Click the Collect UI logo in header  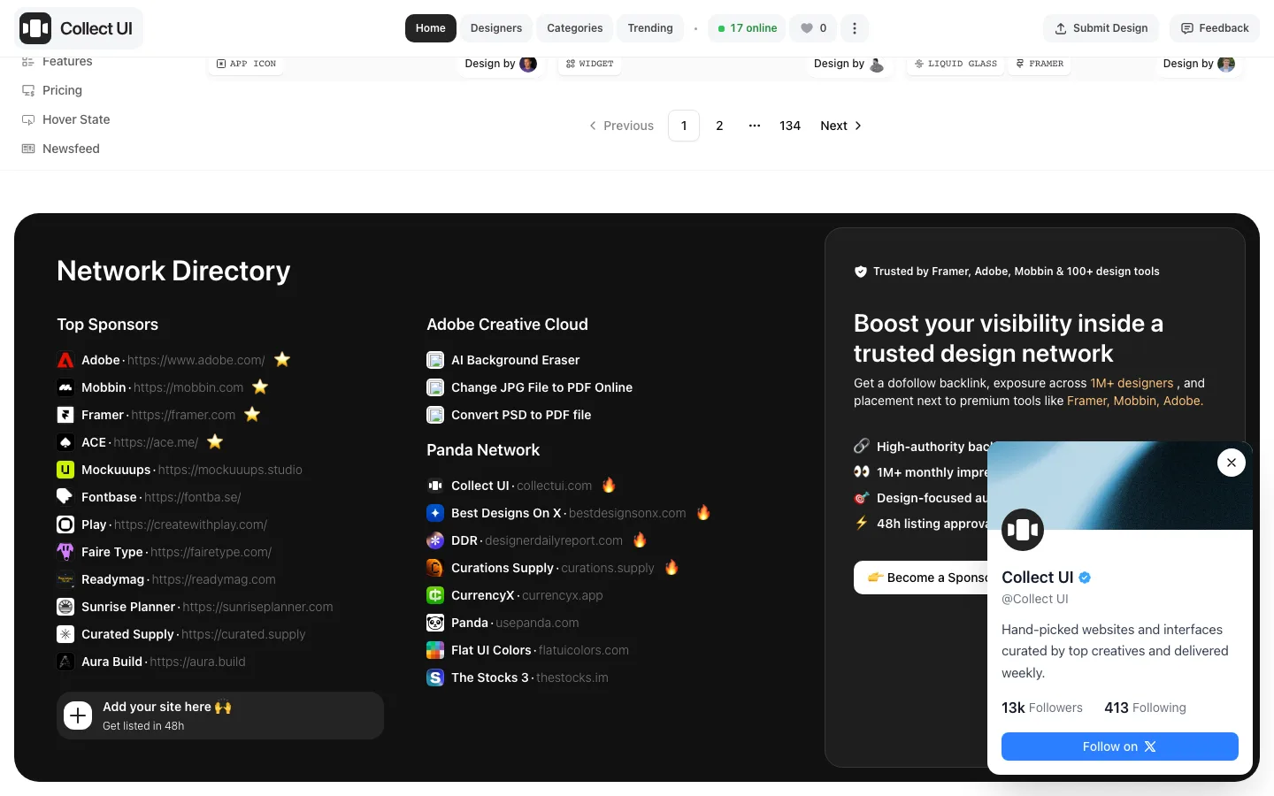79,28
